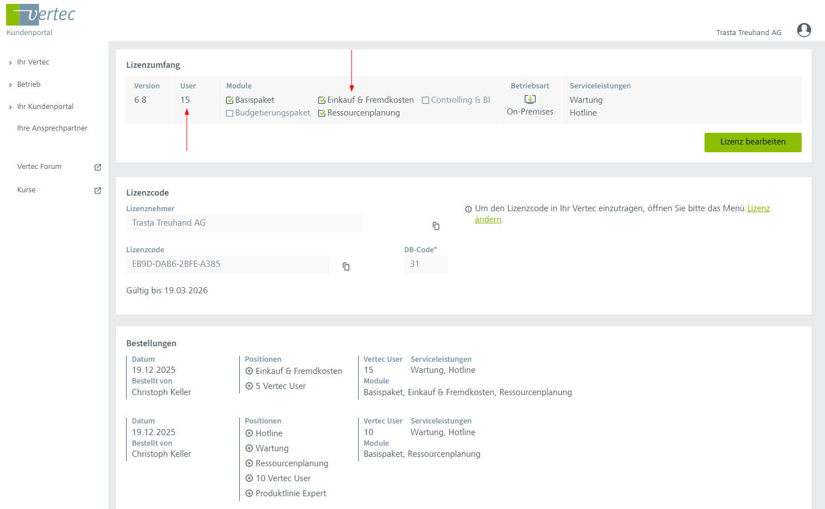Image resolution: width=825 pixels, height=509 pixels.
Task: Click plus icon next to Produktlinie Expert
Action: [x=249, y=493]
